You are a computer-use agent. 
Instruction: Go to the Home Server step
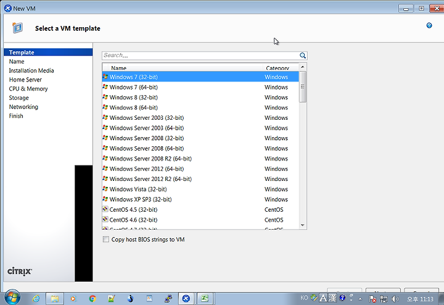tap(25, 80)
